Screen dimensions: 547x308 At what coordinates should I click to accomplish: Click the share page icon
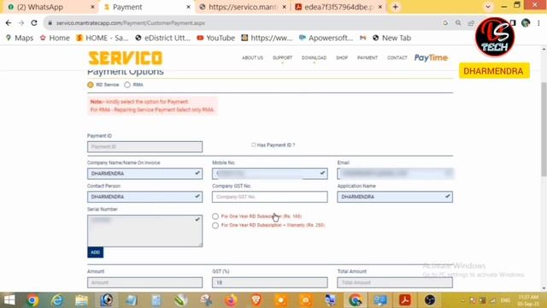[471, 23]
